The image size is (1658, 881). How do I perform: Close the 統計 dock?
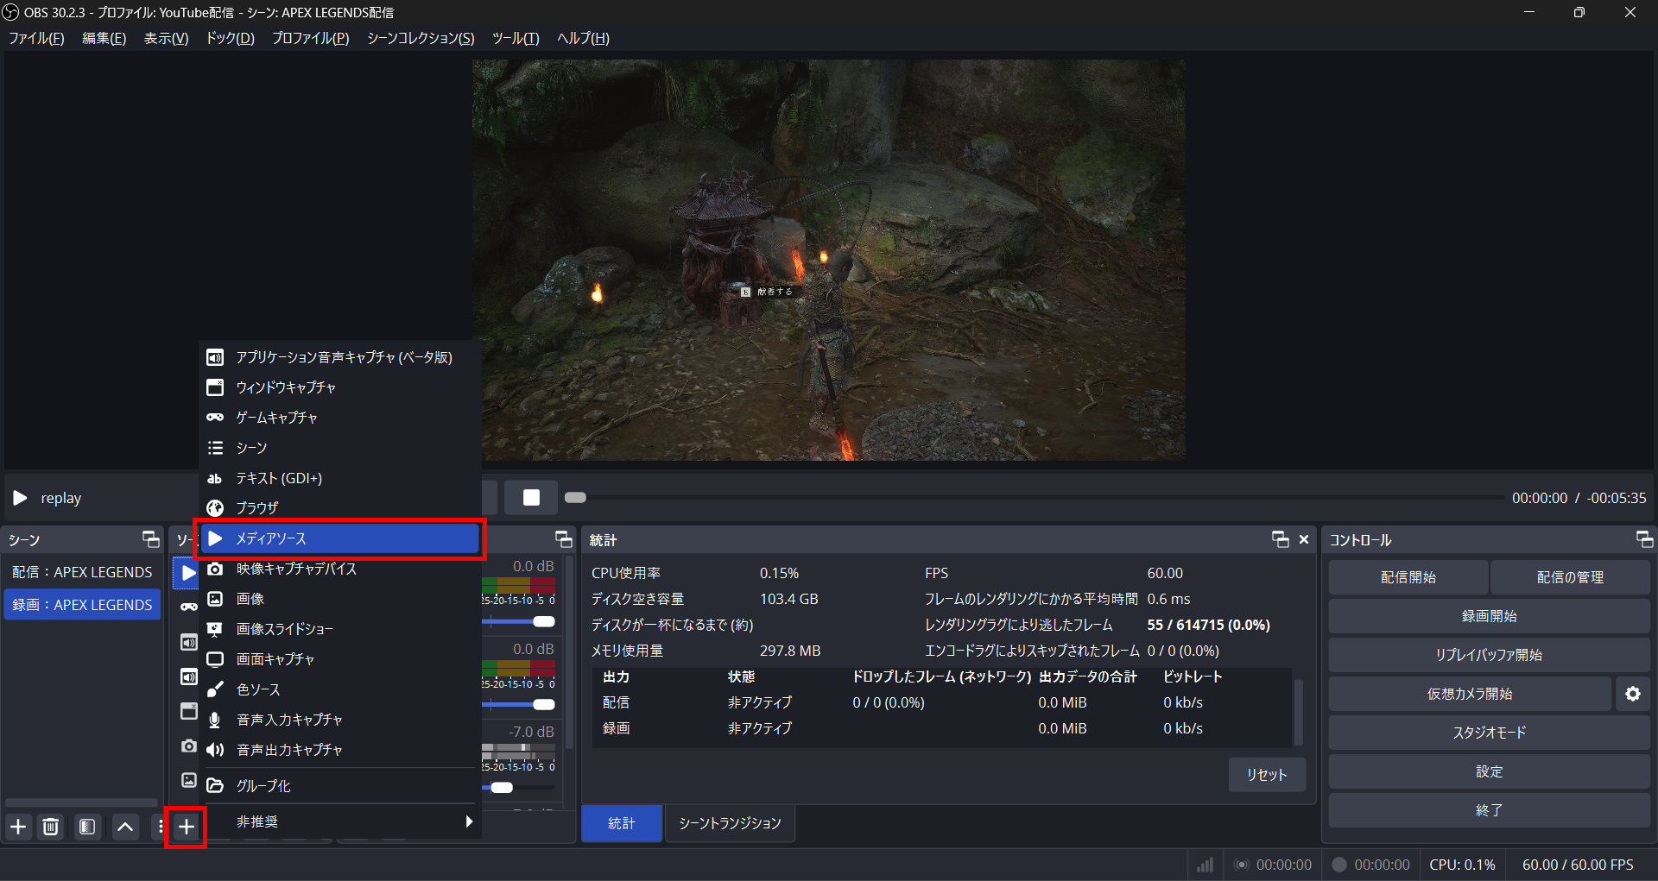(x=1304, y=540)
